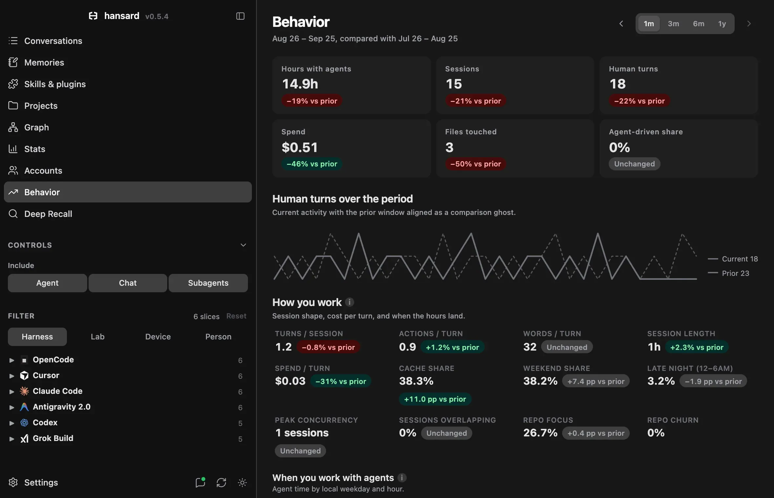Open Settings via the gear icon
Viewport: 774px width, 498px height.
click(13, 482)
